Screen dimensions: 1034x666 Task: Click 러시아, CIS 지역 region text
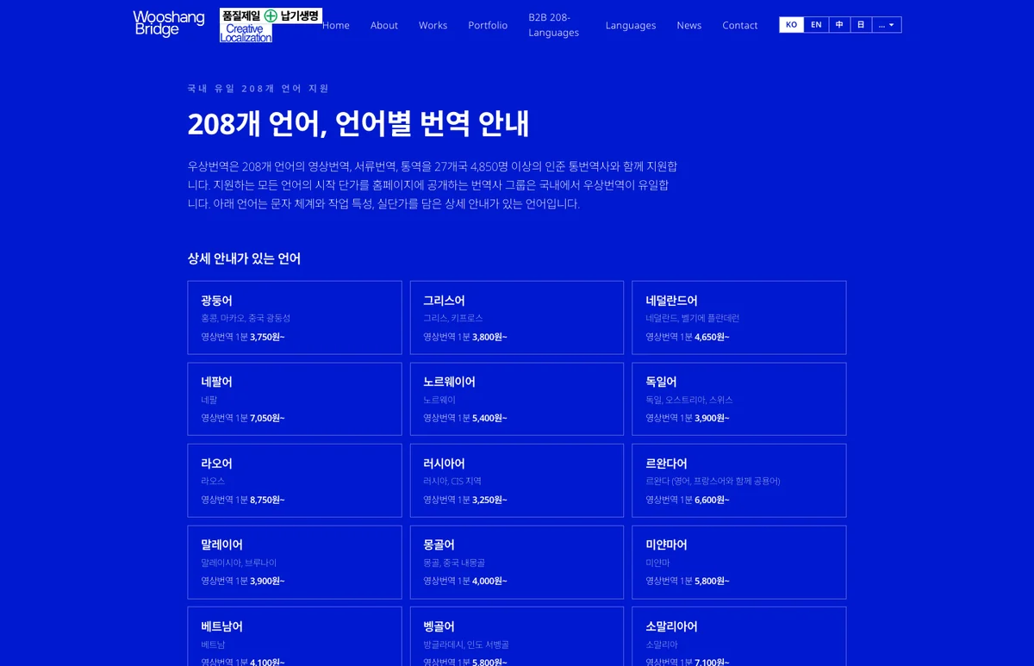pyautogui.click(x=452, y=482)
